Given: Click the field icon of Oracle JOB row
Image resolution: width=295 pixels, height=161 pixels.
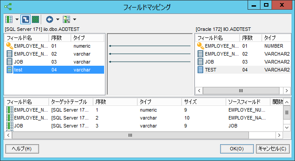Looking at the screenshot, I should point(200,62).
